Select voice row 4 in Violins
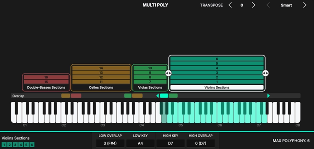The height and width of the screenshot is (149, 314). pos(217,68)
